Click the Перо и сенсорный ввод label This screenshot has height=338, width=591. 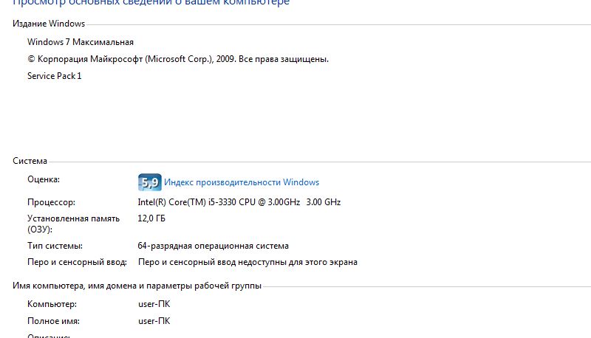(x=77, y=262)
